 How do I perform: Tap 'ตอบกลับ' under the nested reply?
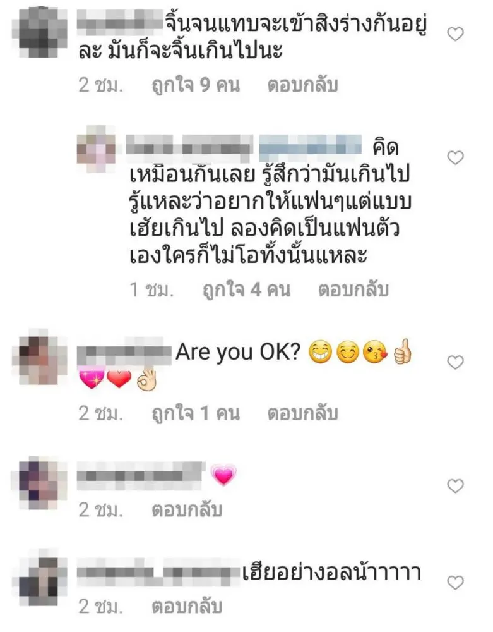pos(353,289)
